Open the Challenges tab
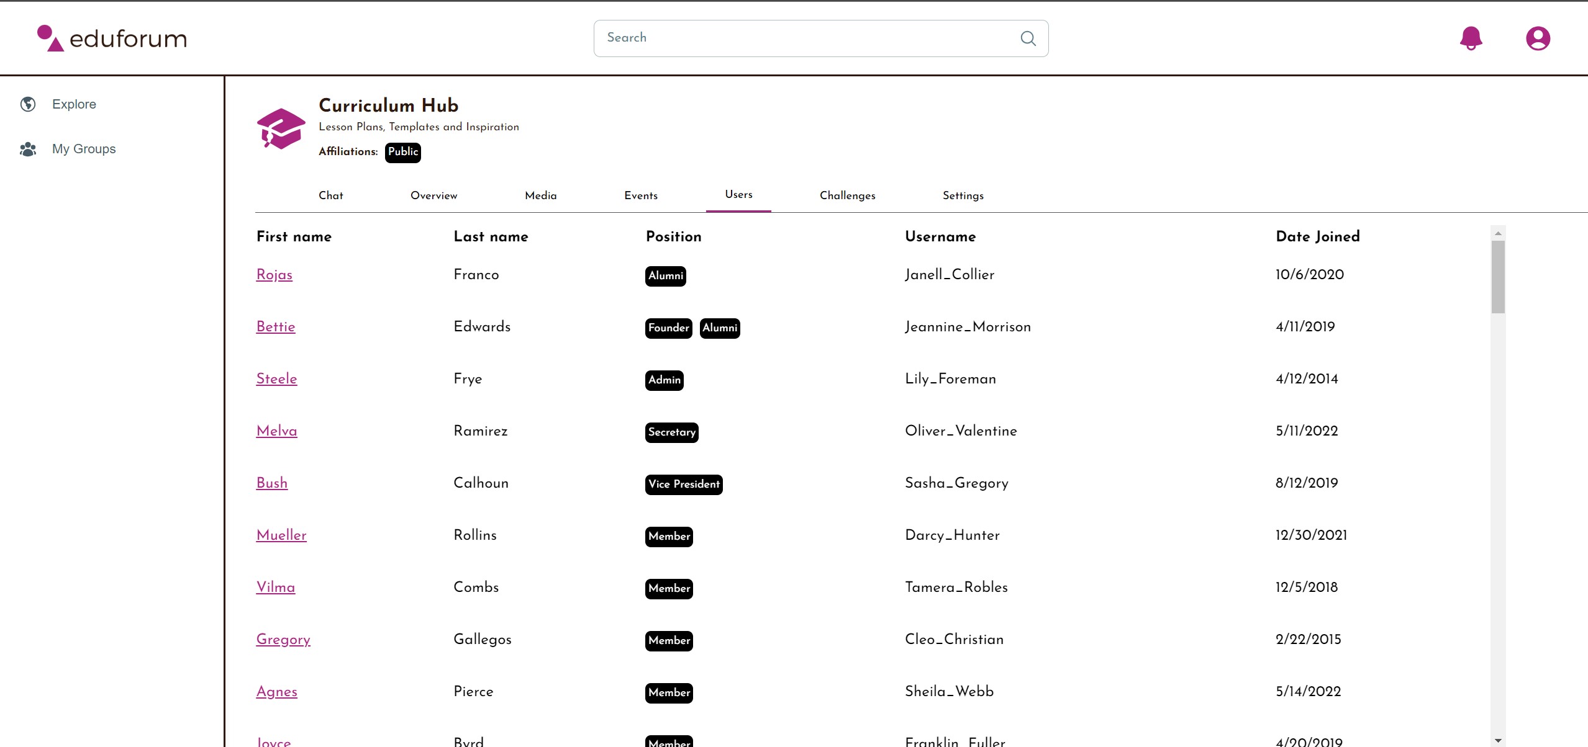This screenshot has width=1588, height=747. pyautogui.click(x=847, y=195)
